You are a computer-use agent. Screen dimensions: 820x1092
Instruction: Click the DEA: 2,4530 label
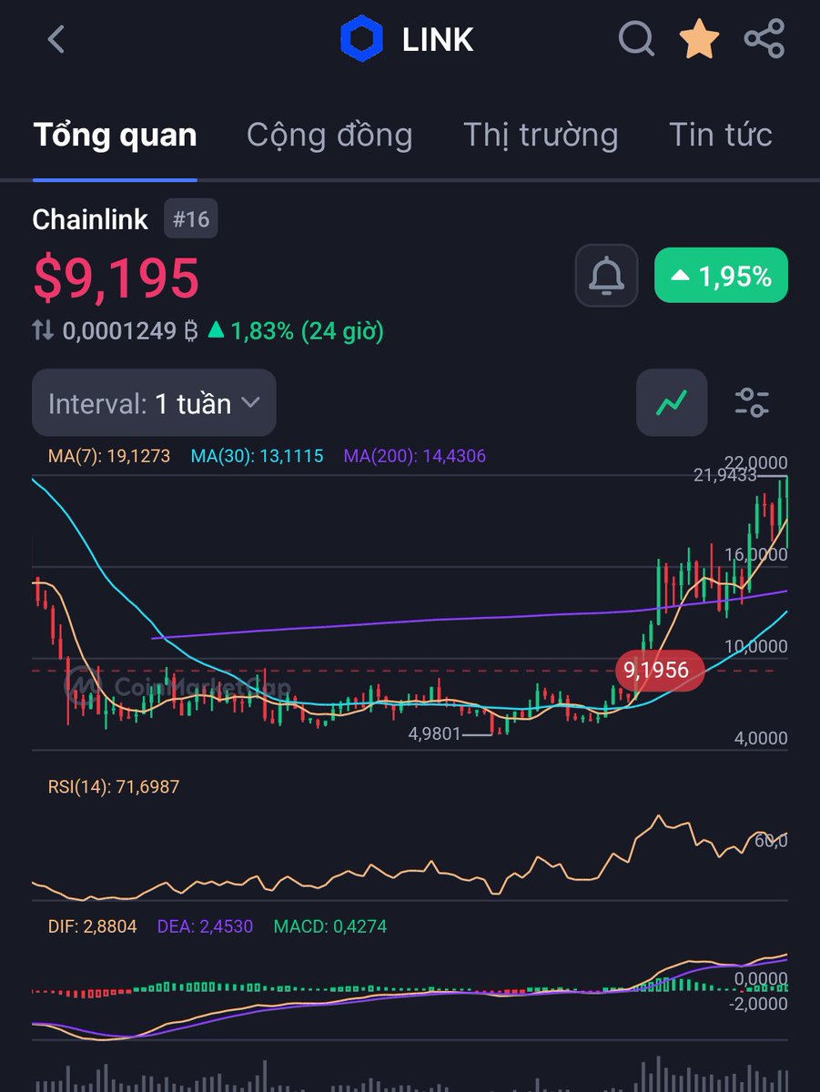[x=203, y=926]
